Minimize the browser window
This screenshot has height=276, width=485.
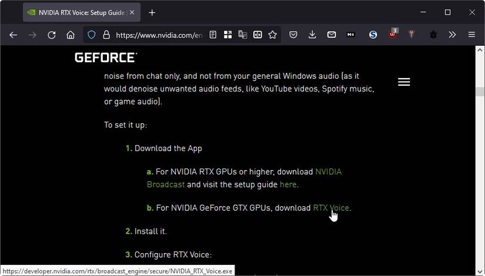pyautogui.click(x=423, y=12)
